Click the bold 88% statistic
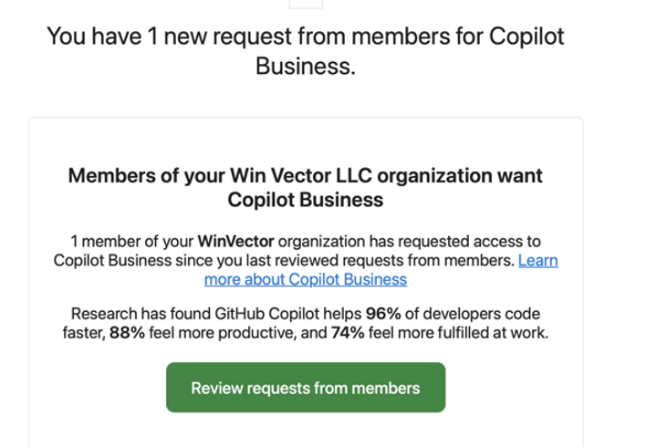Viewport: 657px width, 447px height. coord(127,333)
